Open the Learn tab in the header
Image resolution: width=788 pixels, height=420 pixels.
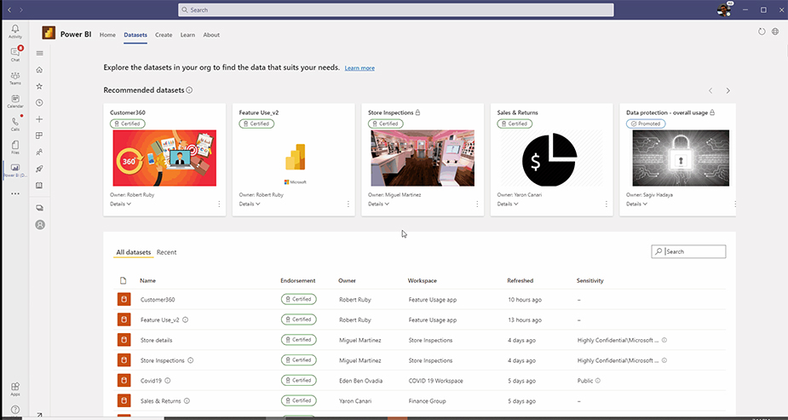[187, 35]
